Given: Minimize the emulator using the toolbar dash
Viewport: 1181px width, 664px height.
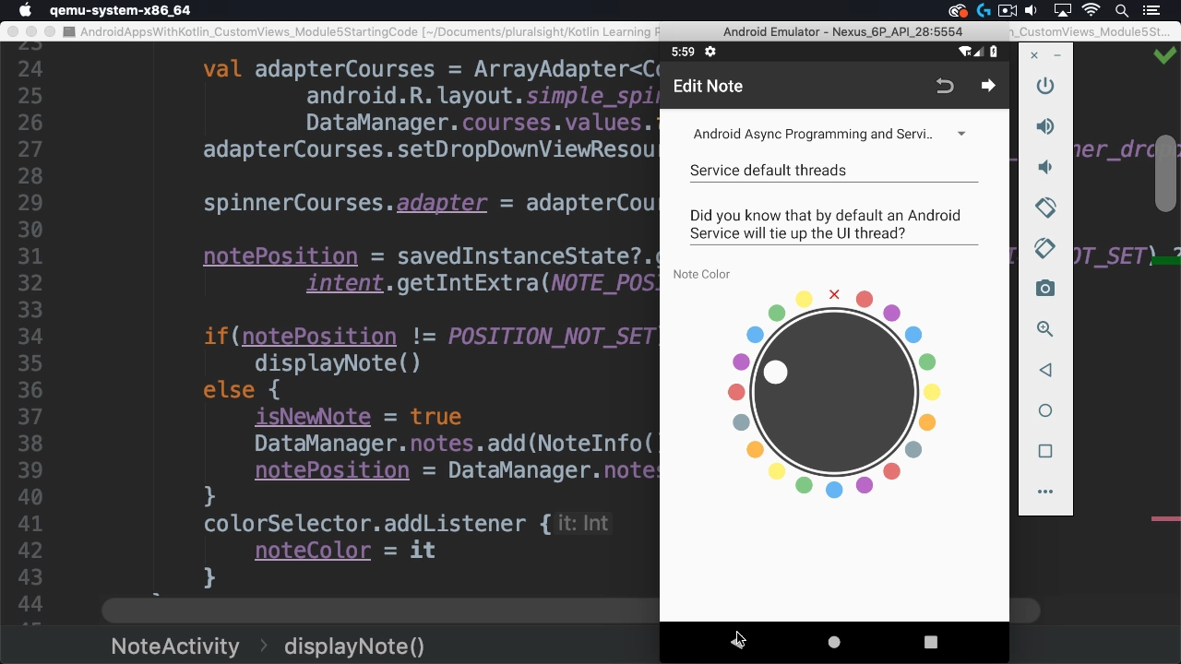Looking at the screenshot, I should [1057, 55].
